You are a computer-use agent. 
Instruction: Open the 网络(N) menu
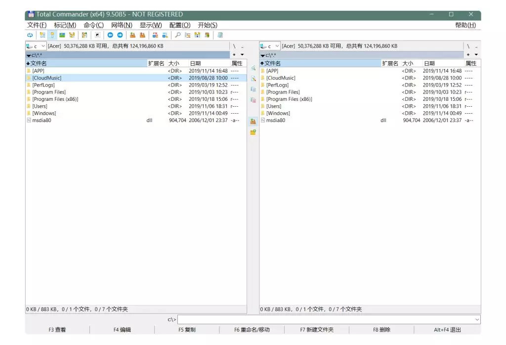[122, 25]
